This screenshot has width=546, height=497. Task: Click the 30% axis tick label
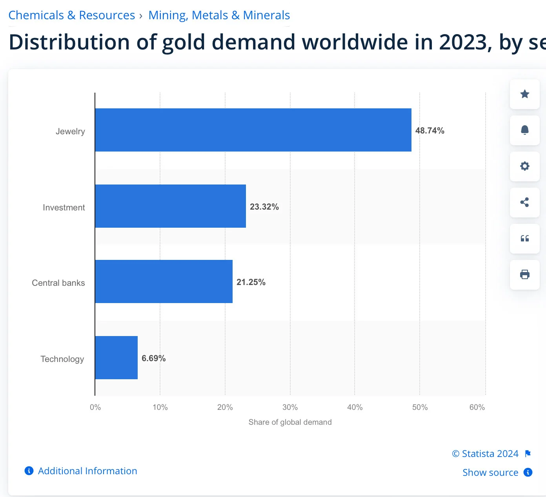(290, 407)
